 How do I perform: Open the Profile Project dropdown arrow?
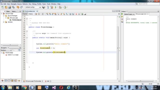click(x=67, y=7)
